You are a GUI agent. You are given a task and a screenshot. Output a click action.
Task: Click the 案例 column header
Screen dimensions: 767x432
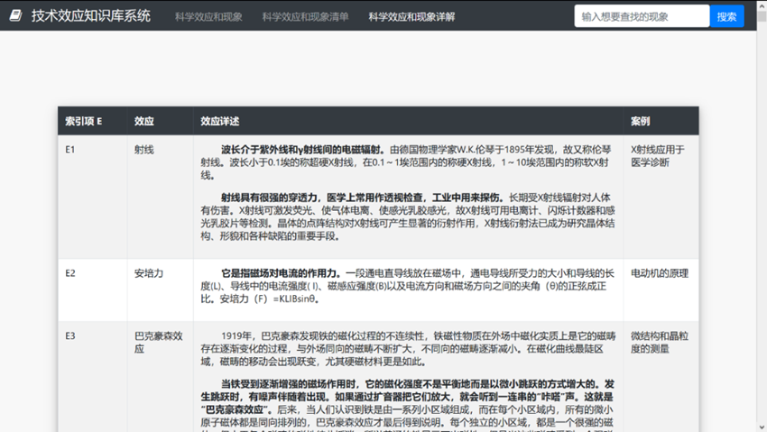(x=661, y=121)
